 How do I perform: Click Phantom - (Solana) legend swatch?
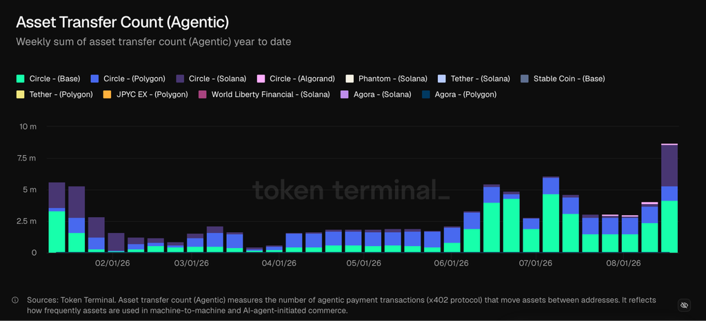(x=350, y=79)
